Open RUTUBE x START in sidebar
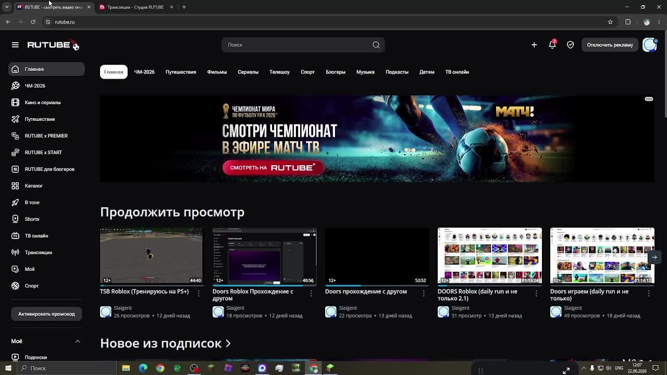667x375 pixels. coord(46,153)
